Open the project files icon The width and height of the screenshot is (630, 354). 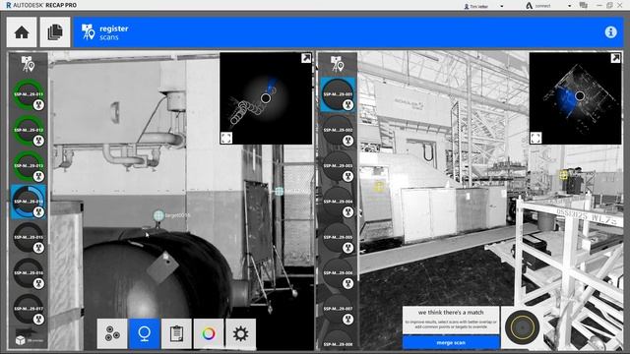55,32
